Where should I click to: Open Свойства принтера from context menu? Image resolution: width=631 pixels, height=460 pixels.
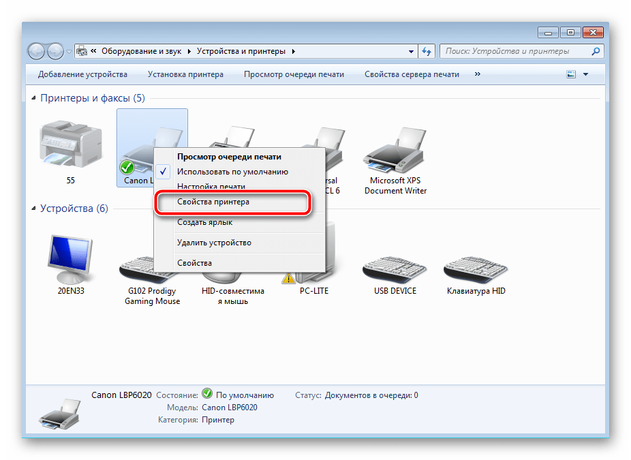213,202
